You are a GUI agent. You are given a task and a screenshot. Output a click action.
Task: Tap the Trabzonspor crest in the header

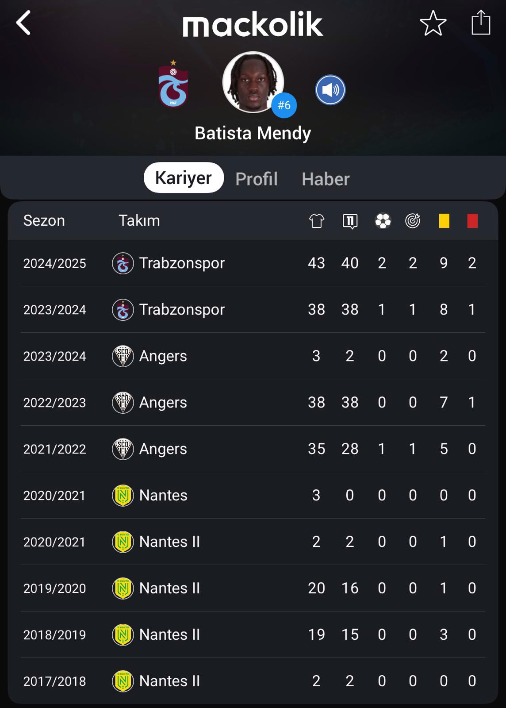pos(173,84)
